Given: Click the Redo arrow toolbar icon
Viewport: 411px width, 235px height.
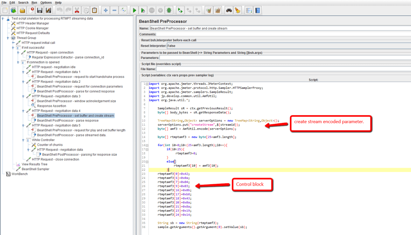Looking at the screenshot, I should (x=68, y=11).
